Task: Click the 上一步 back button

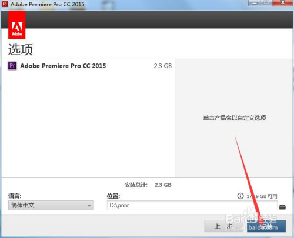Action: [x=223, y=226]
